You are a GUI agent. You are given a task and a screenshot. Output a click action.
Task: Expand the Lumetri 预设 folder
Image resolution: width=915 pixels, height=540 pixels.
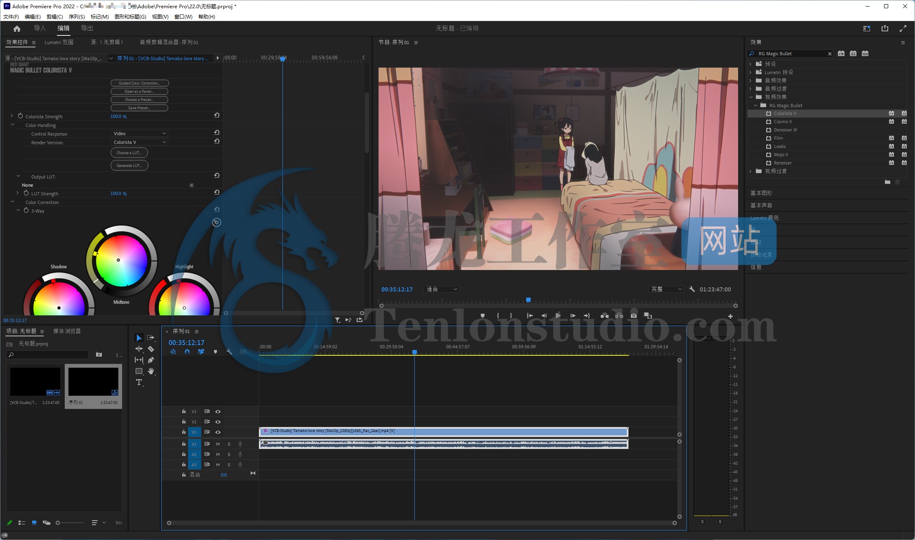click(750, 72)
